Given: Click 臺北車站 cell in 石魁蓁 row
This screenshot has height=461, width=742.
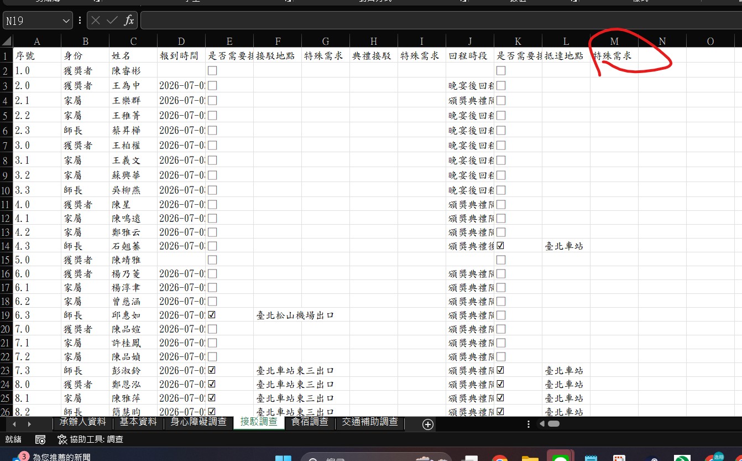Looking at the screenshot, I should pos(566,246).
